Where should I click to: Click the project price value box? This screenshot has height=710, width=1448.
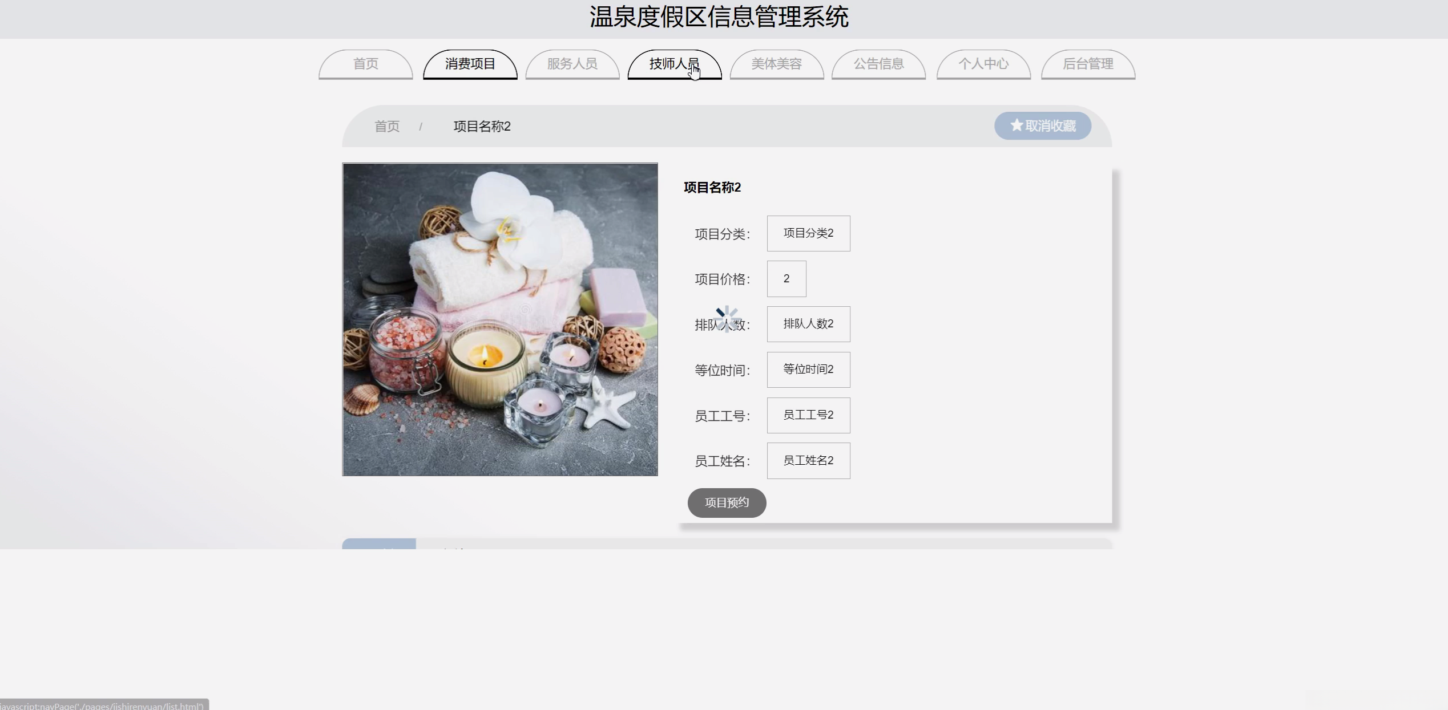coord(786,279)
